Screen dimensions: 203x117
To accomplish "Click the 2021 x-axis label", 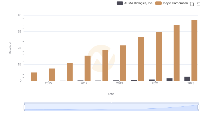I will pos(155,83).
